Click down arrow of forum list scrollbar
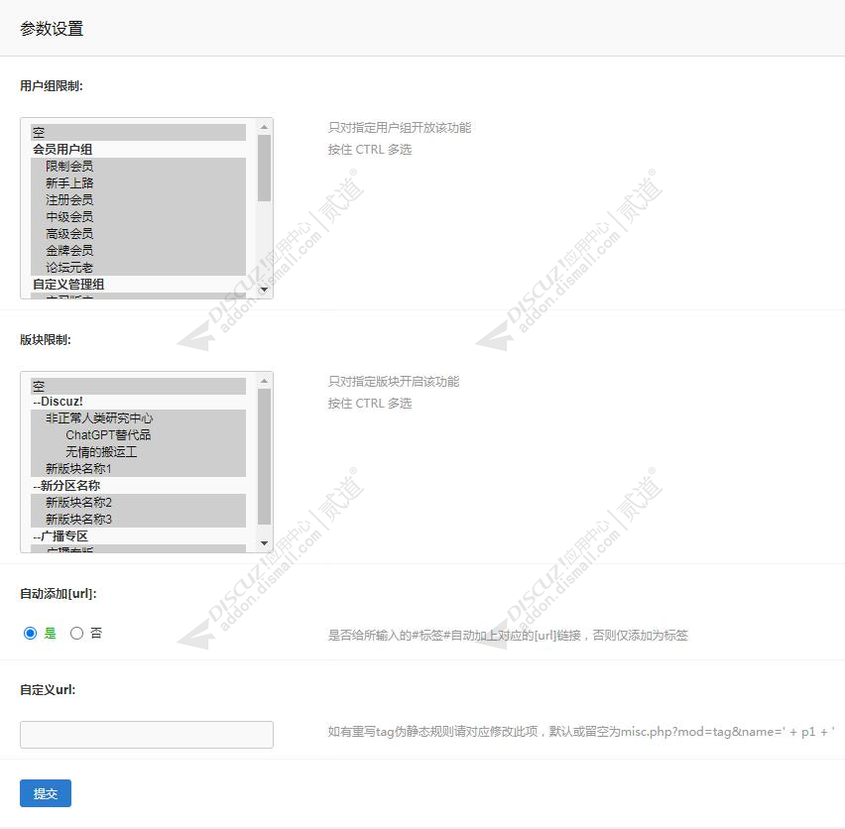 [x=264, y=543]
